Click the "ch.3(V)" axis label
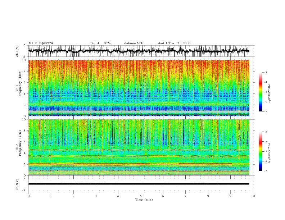 tap(17, 184)
